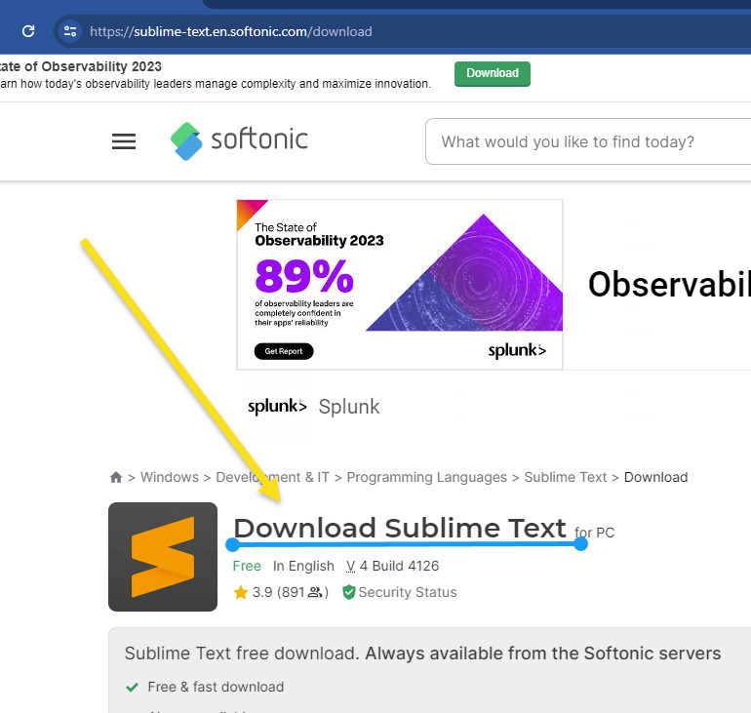Open the Development & IT breadcrumb
This screenshot has width=751, height=713.
(272, 477)
